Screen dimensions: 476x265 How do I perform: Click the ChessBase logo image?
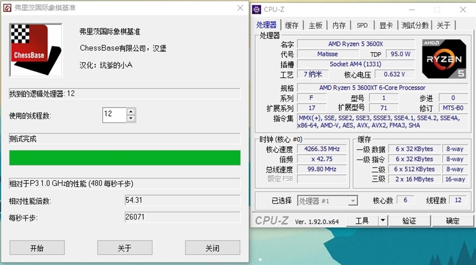pos(36,50)
